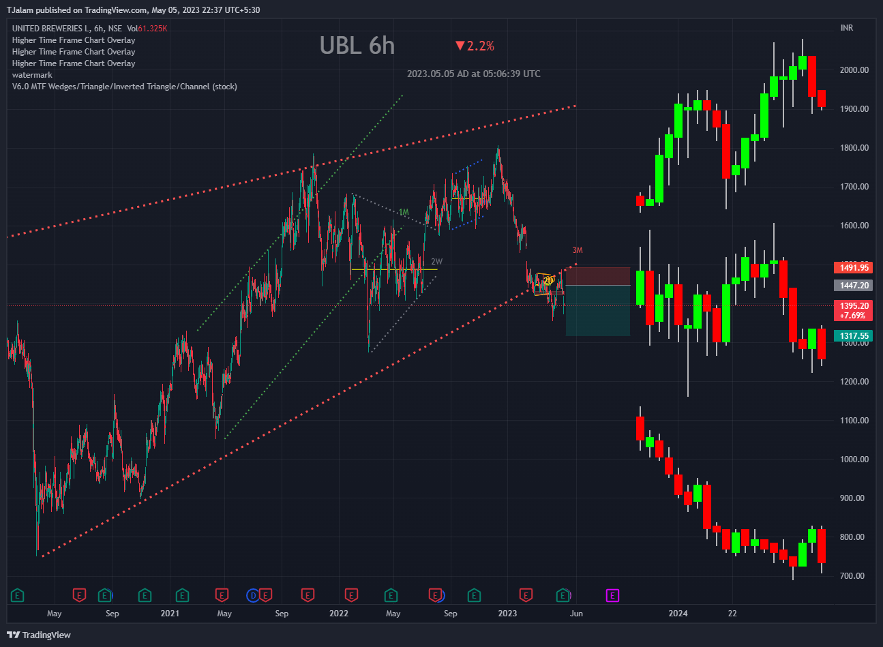Image resolution: width=883 pixels, height=647 pixels.
Task: Click the V6.0 MTF Wedges/Triangle indicator legend
Action: (x=125, y=87)
